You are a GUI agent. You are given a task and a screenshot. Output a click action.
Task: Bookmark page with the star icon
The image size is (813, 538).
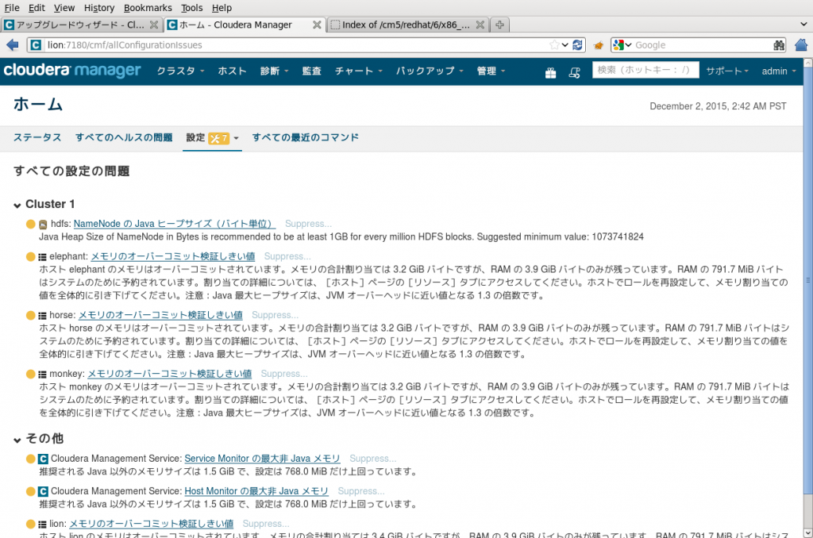click(x=554, y=45)
